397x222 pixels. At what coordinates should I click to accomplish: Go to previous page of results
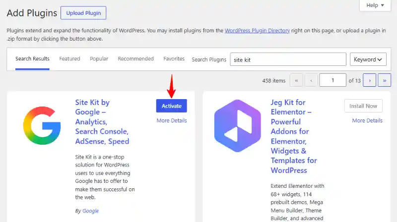pyautogui.click(x=311, y=80)
